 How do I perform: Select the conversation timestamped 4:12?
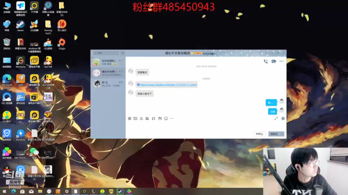coord(108,73)
